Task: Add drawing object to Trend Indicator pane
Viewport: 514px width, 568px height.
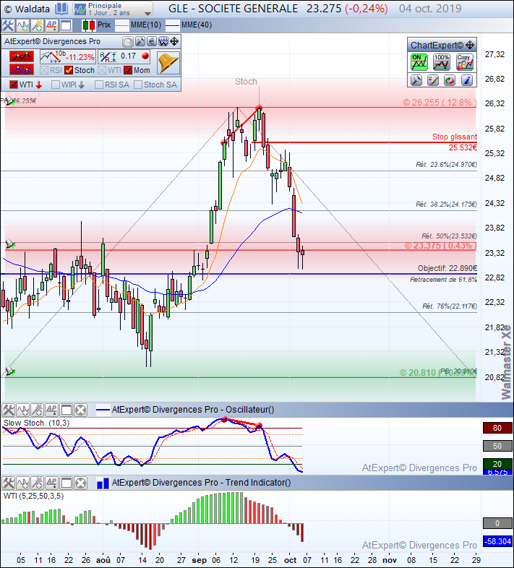Action: [37, 483]
